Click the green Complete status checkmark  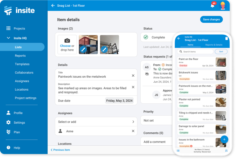pos(146,37)
